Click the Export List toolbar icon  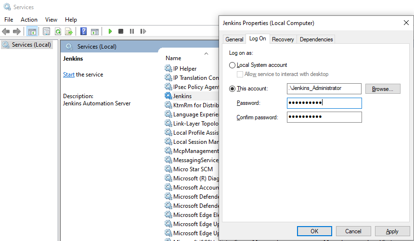point(69,31)
